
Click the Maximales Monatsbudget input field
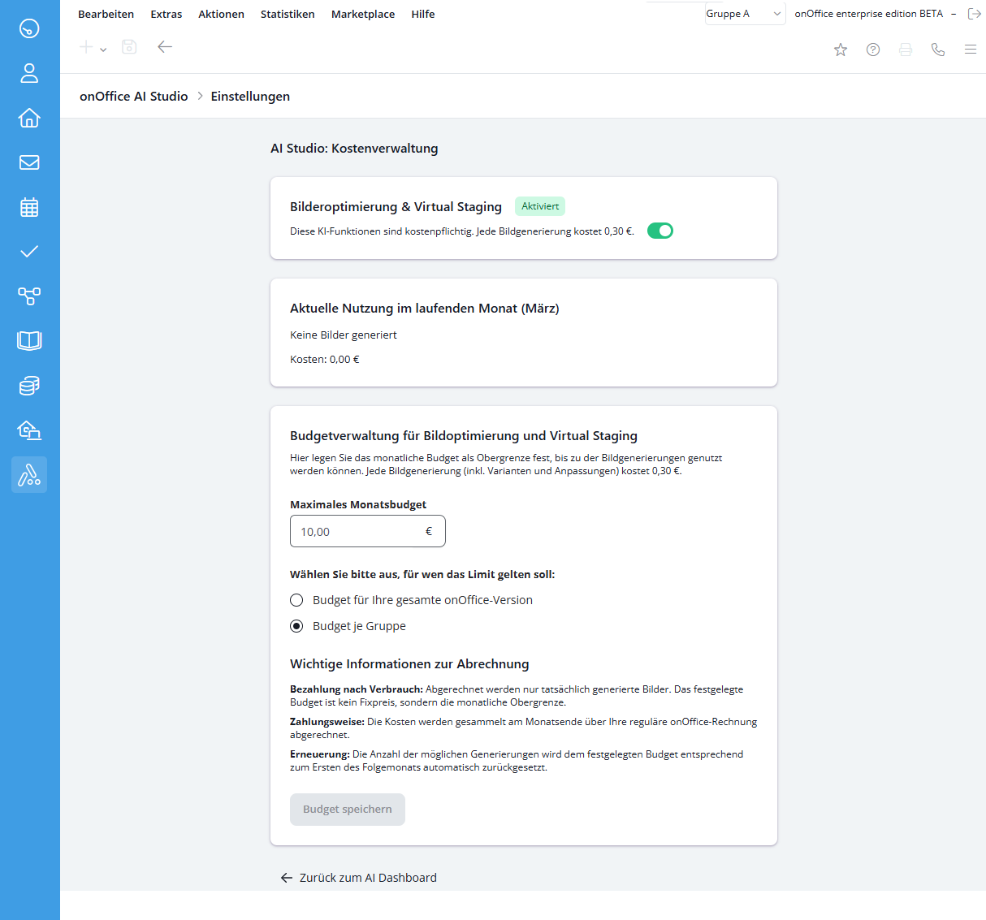(359, 532)
